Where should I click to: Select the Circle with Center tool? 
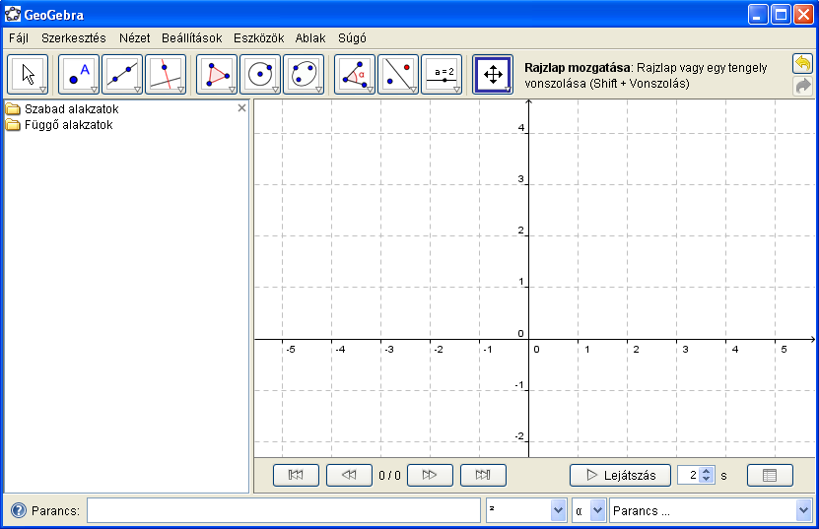point(259,75)
